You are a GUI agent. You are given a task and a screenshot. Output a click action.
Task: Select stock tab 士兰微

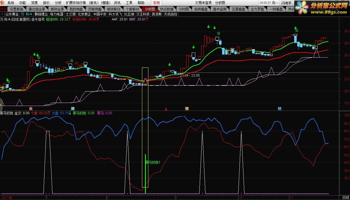[71, 14]
